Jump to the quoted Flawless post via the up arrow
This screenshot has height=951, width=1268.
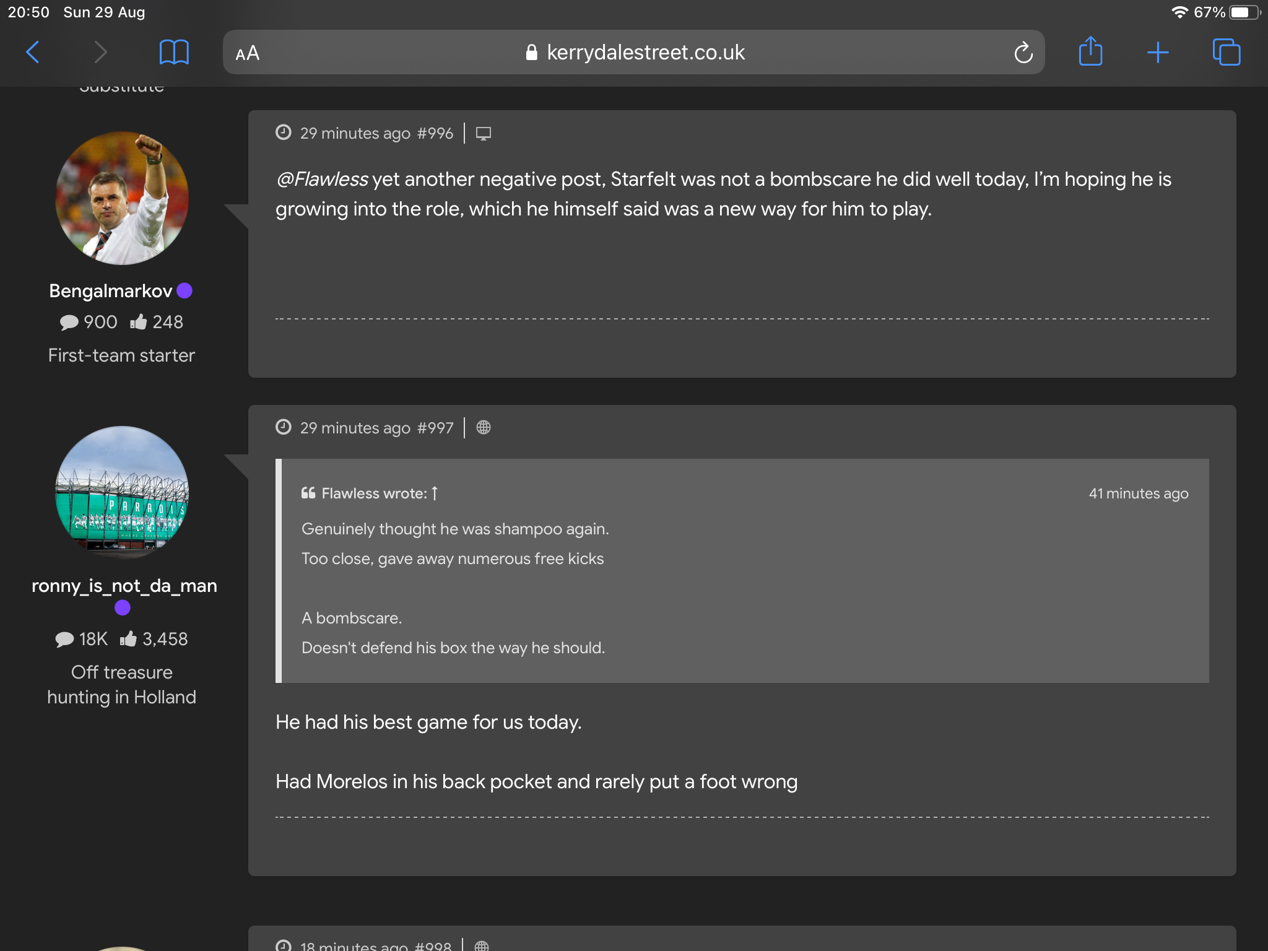(x=435, y=493)
